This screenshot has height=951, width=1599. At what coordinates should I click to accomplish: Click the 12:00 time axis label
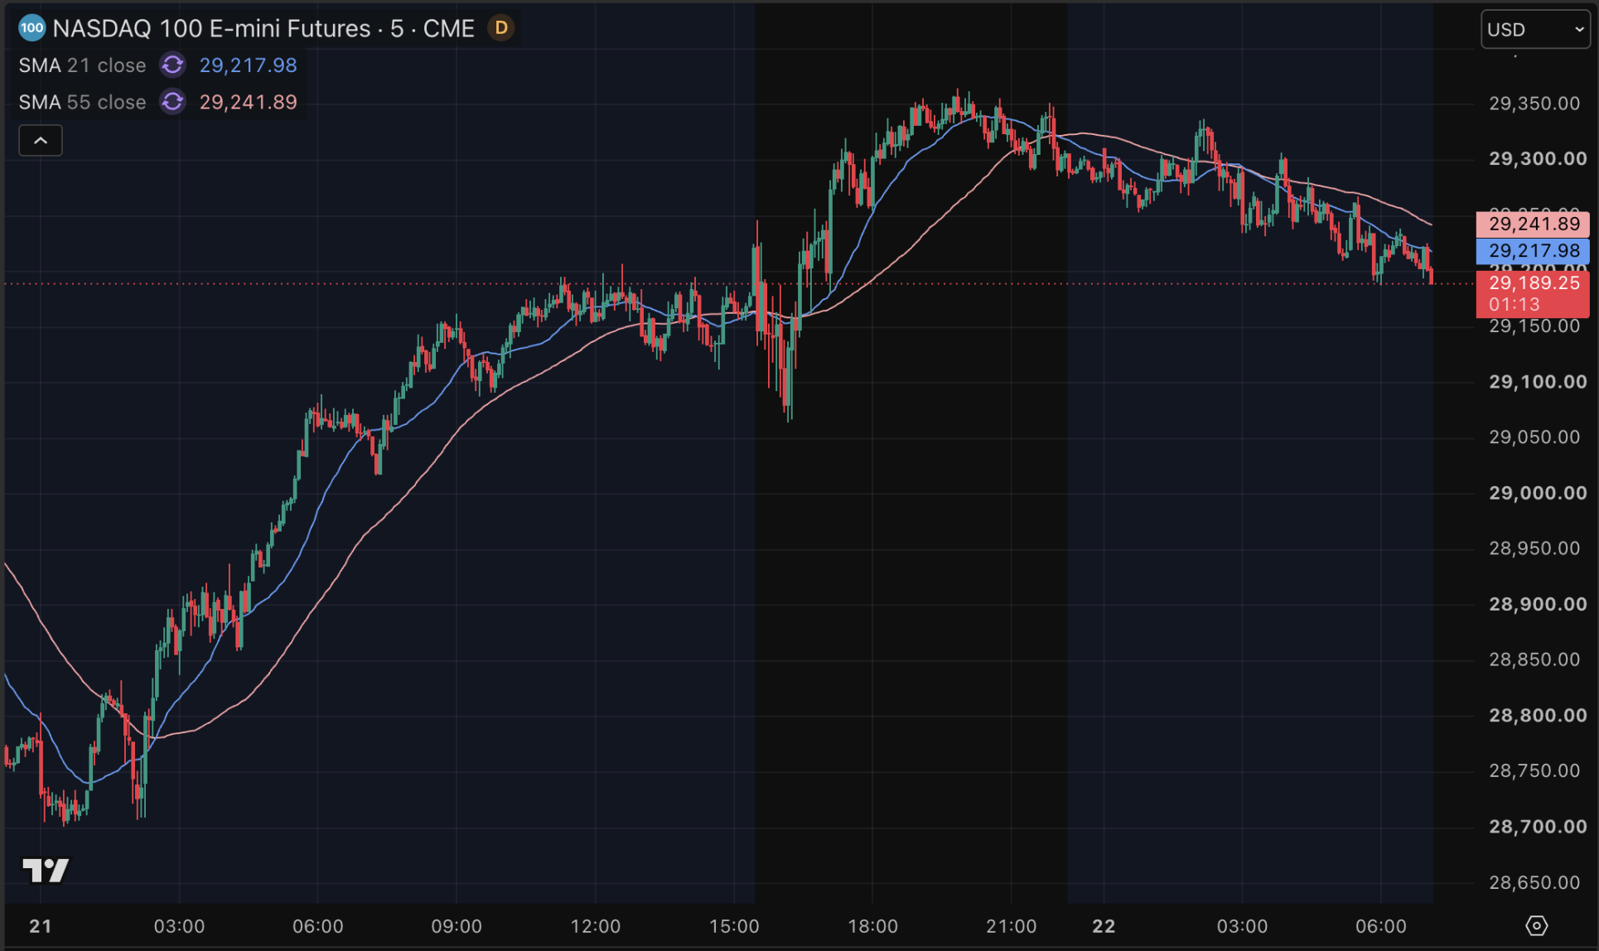tap(596, 926)
